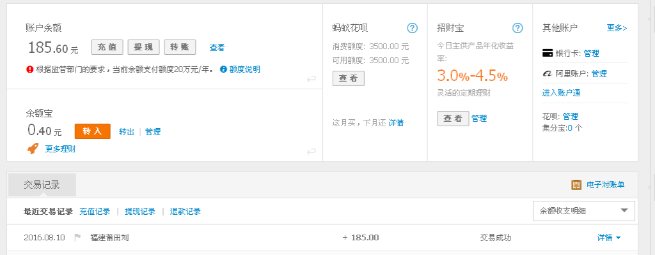
Task: Click the red warning icon about payment limit
Action: pyautogui.click(x=29, y=69)
